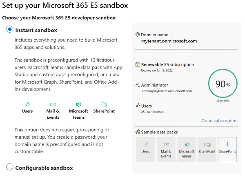This screenshot has height=177, width=245.
Task: Select the Users sample data pack tile
Action: (x=146, y=149)
